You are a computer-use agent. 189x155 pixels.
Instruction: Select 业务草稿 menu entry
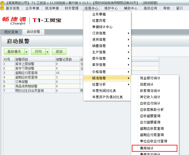(107, 14)
